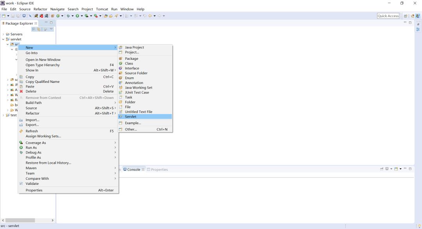
Task: Open the Run dropdown arrow
Action: [82, 16]
